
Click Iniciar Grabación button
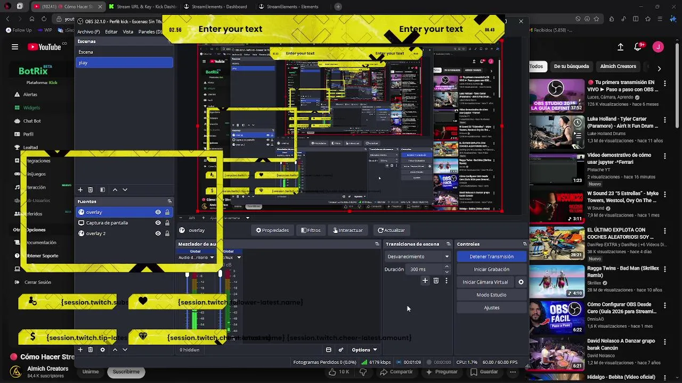tap(491, 269)
